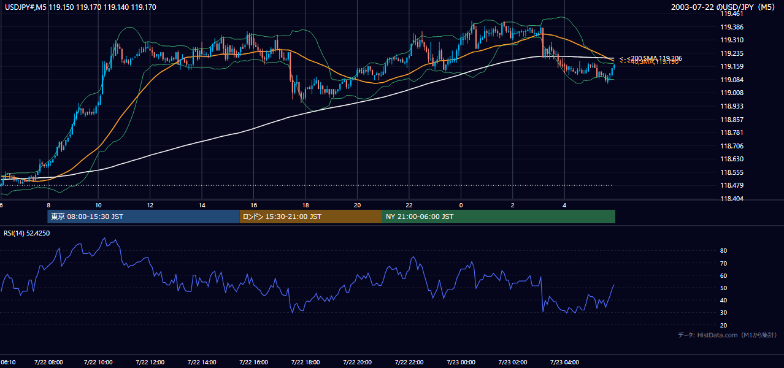This screenshot has height=368, width=784.
Task: Click the 7/22 20:00 bottom time label
Action: (x=358, y=362)
